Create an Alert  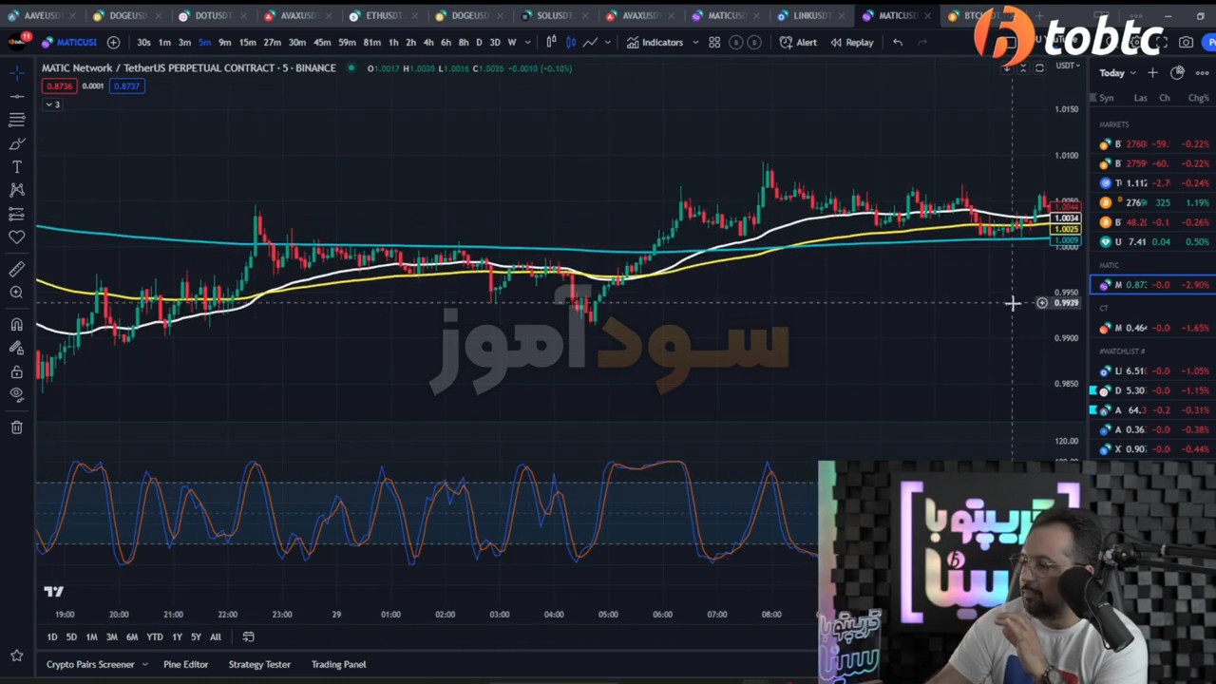(798, 42)
